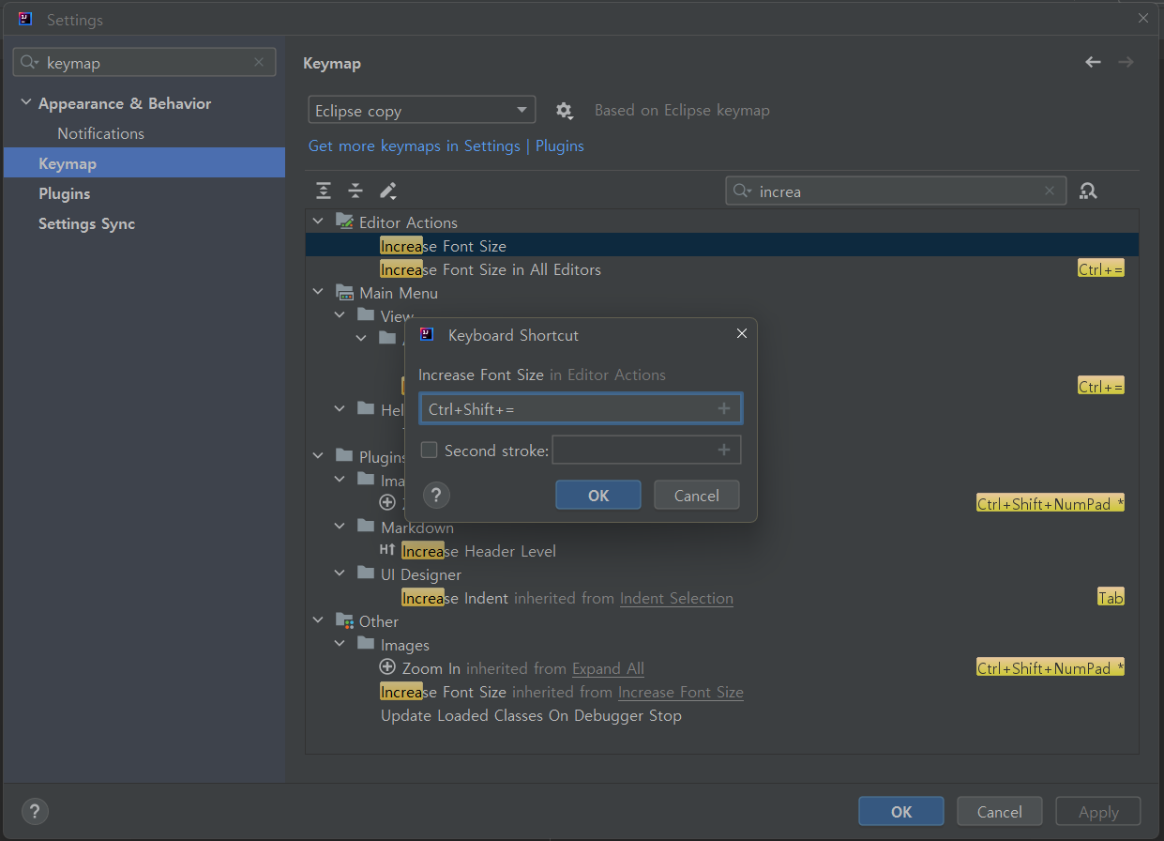This screenshot has width=1164, height=841.
Task: Select 'Increase Header Level' row
Action: click(x=722, y=551)
